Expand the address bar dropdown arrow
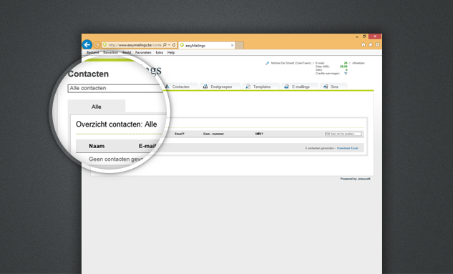This screenshot has height=274, width=453. click(170, 45)
